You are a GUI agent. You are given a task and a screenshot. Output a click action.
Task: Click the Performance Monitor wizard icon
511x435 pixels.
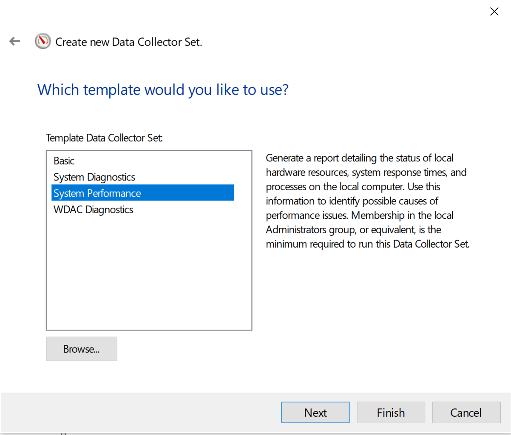43,41
